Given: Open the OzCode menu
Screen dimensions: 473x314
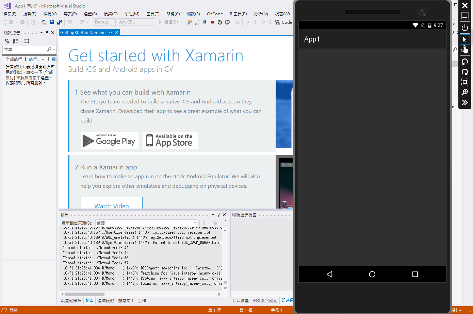Looking at the screenshot, I should (x=215, y=14).
